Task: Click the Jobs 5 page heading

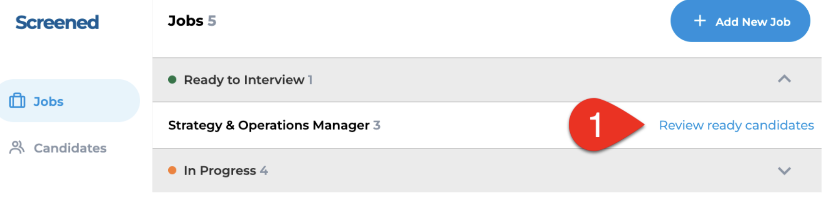Action: point(192,21)
